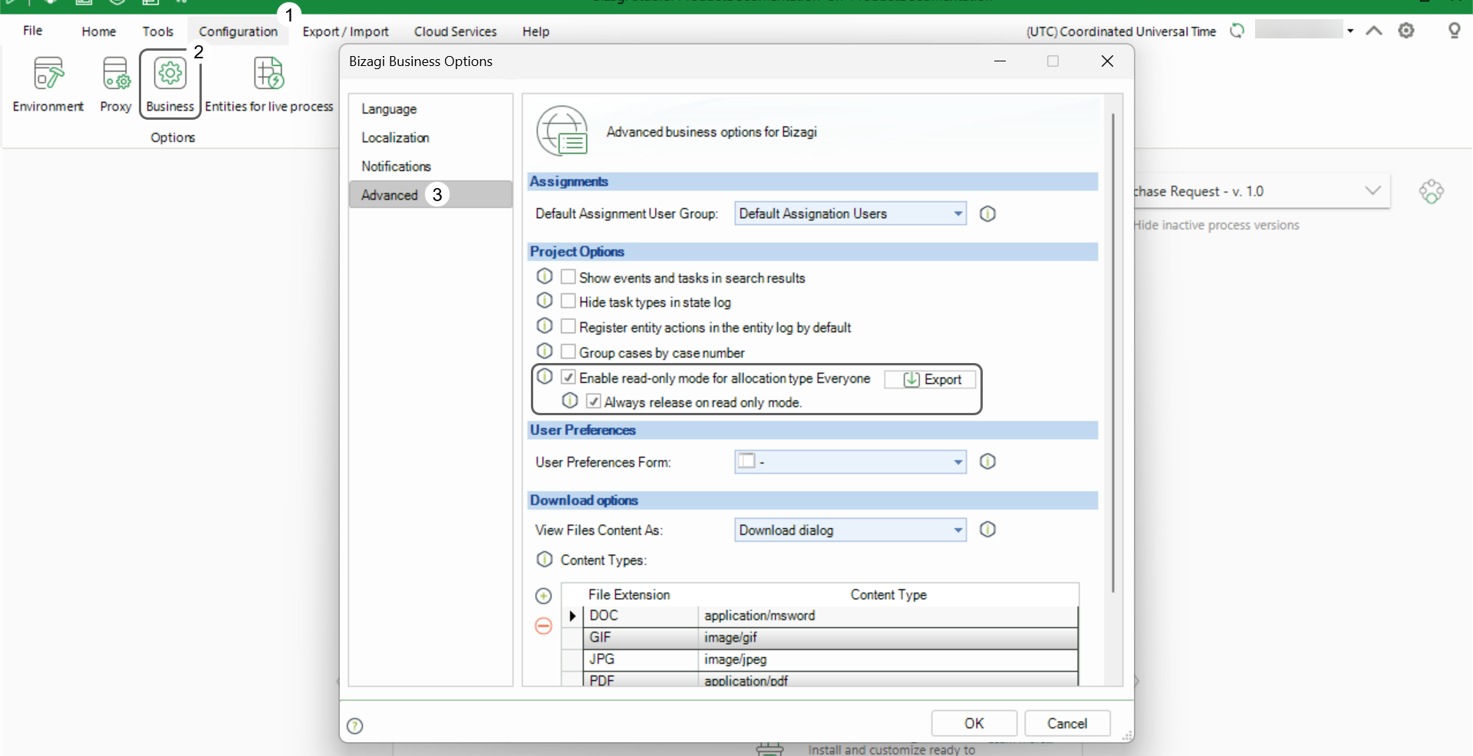Click info icon beside Content Types
This screenshot has height=756, width=1473.
pyautogui.click(x=545, y=560)
